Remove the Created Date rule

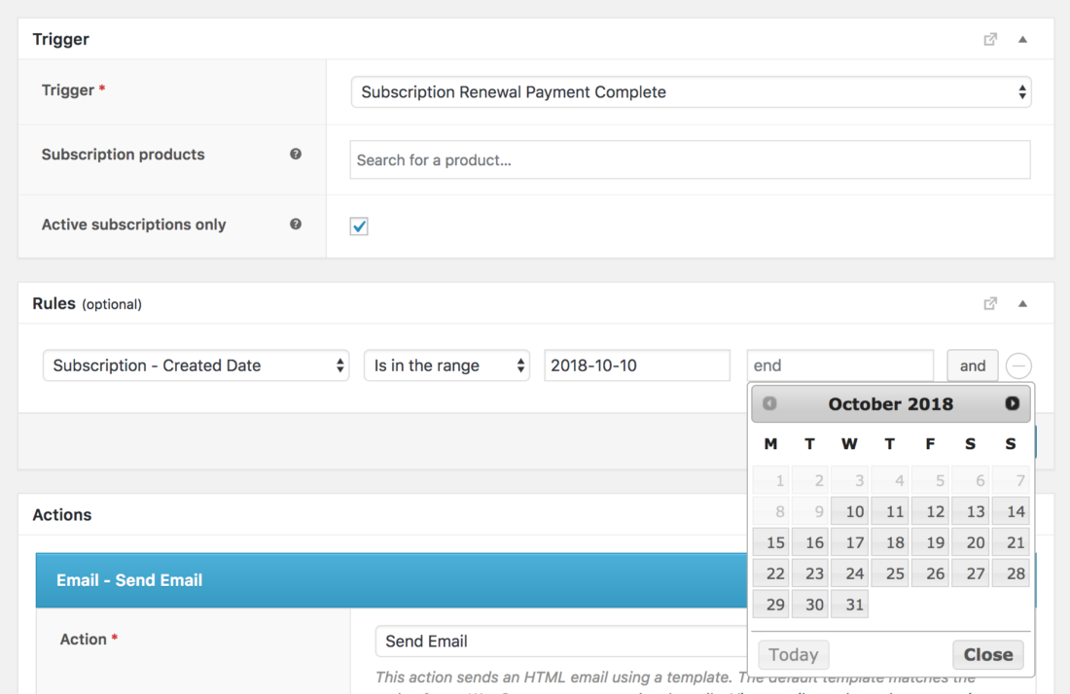(x=1018, y=365)
